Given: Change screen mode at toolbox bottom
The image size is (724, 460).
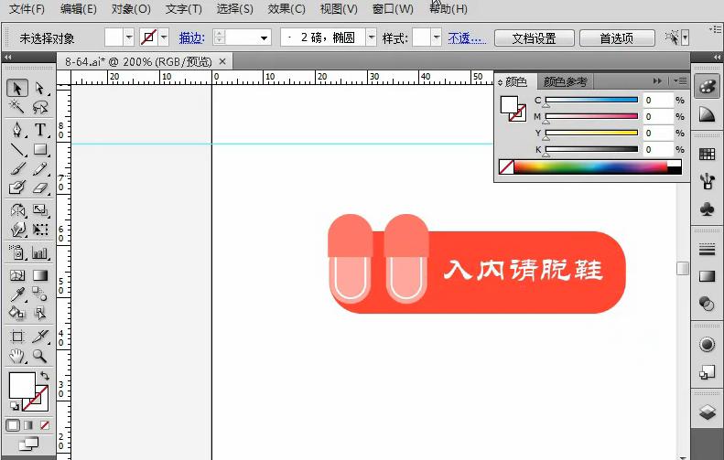Looking at the screenshot, I should pos(28,444).
